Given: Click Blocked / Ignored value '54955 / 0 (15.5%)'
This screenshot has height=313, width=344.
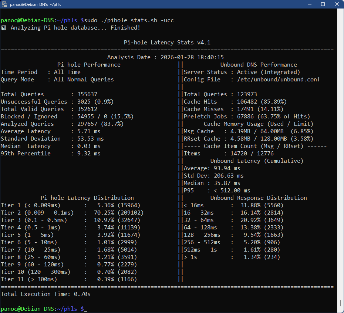Looking at the screenshot, I should tap(105, 117).
